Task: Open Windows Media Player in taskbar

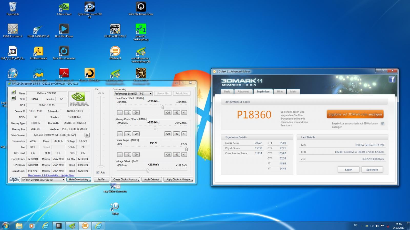Action: click(32, 226)
